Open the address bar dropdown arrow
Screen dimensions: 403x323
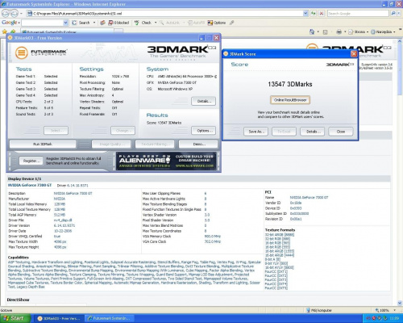305,13
